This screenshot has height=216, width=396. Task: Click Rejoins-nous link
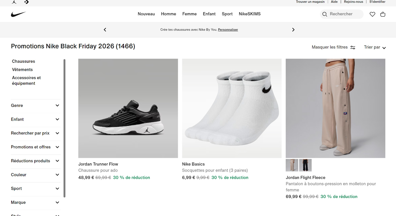[x=353, y=2]
